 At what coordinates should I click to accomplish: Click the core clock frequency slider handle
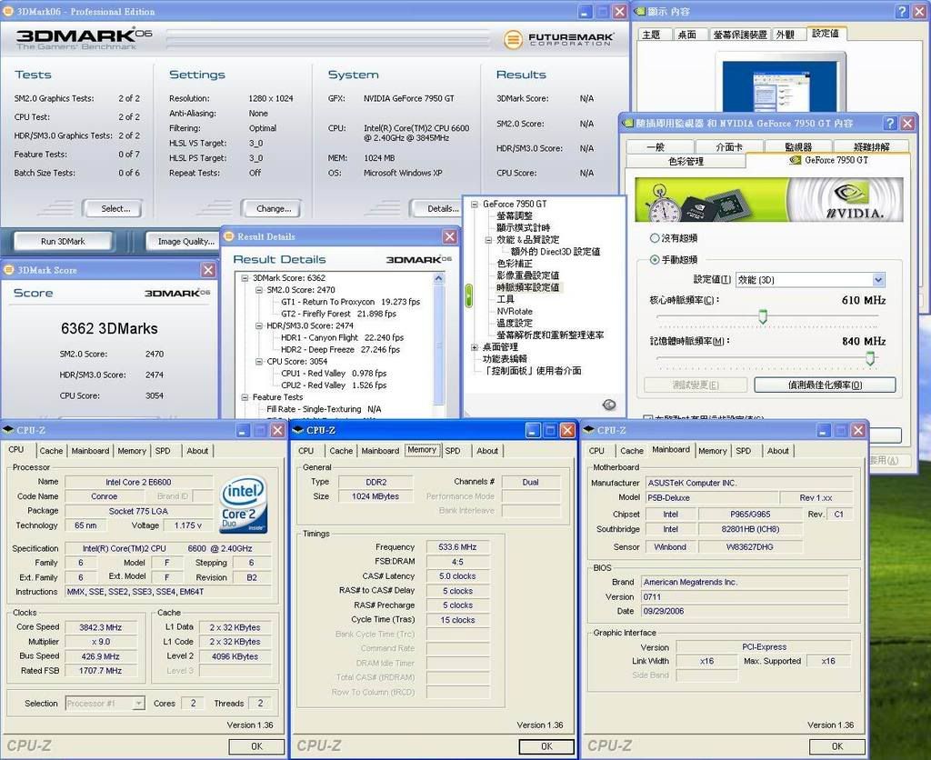(x=763, y=317)
